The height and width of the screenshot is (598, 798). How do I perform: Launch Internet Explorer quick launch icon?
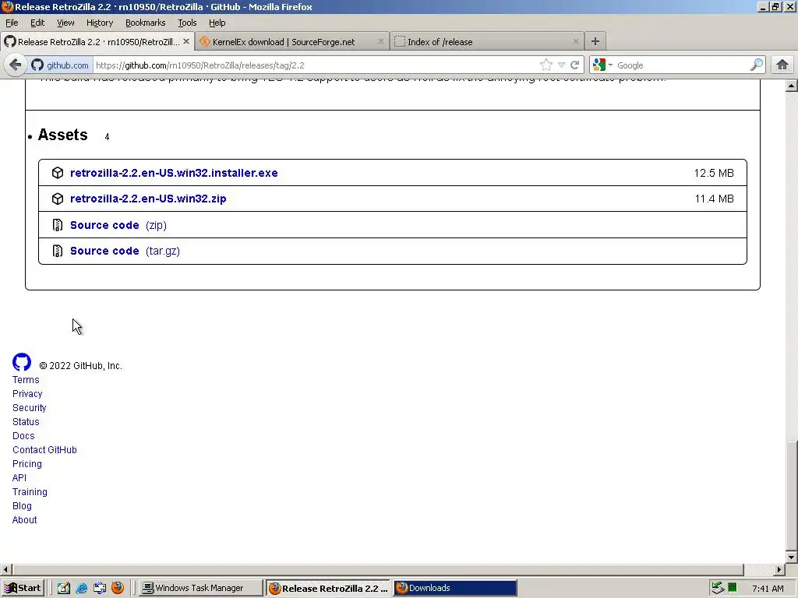coord(81,588)
